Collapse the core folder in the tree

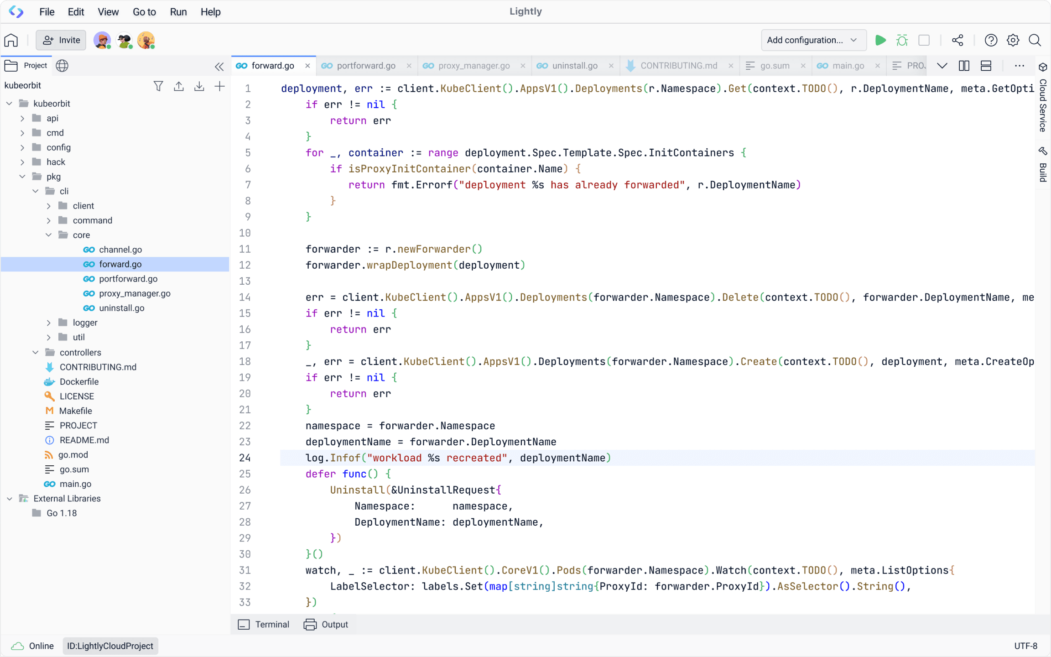tap(48, 235)
